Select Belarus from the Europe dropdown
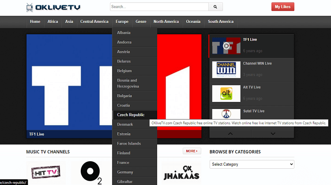331x185 pixels. (135, 61)
